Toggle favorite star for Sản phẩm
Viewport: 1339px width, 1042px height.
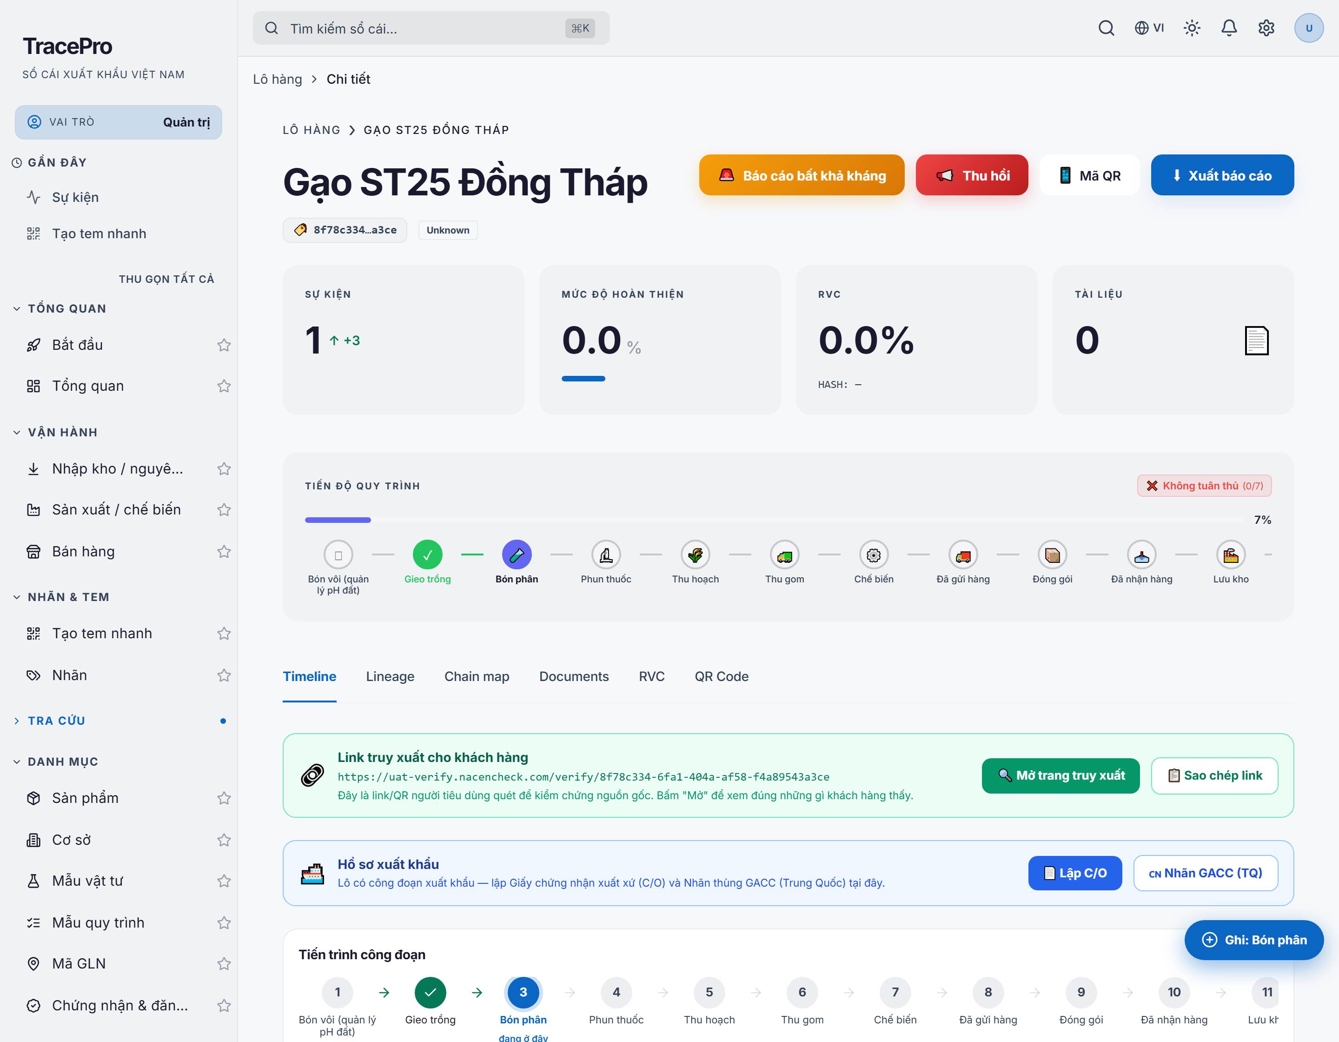[x=224, y=797]
